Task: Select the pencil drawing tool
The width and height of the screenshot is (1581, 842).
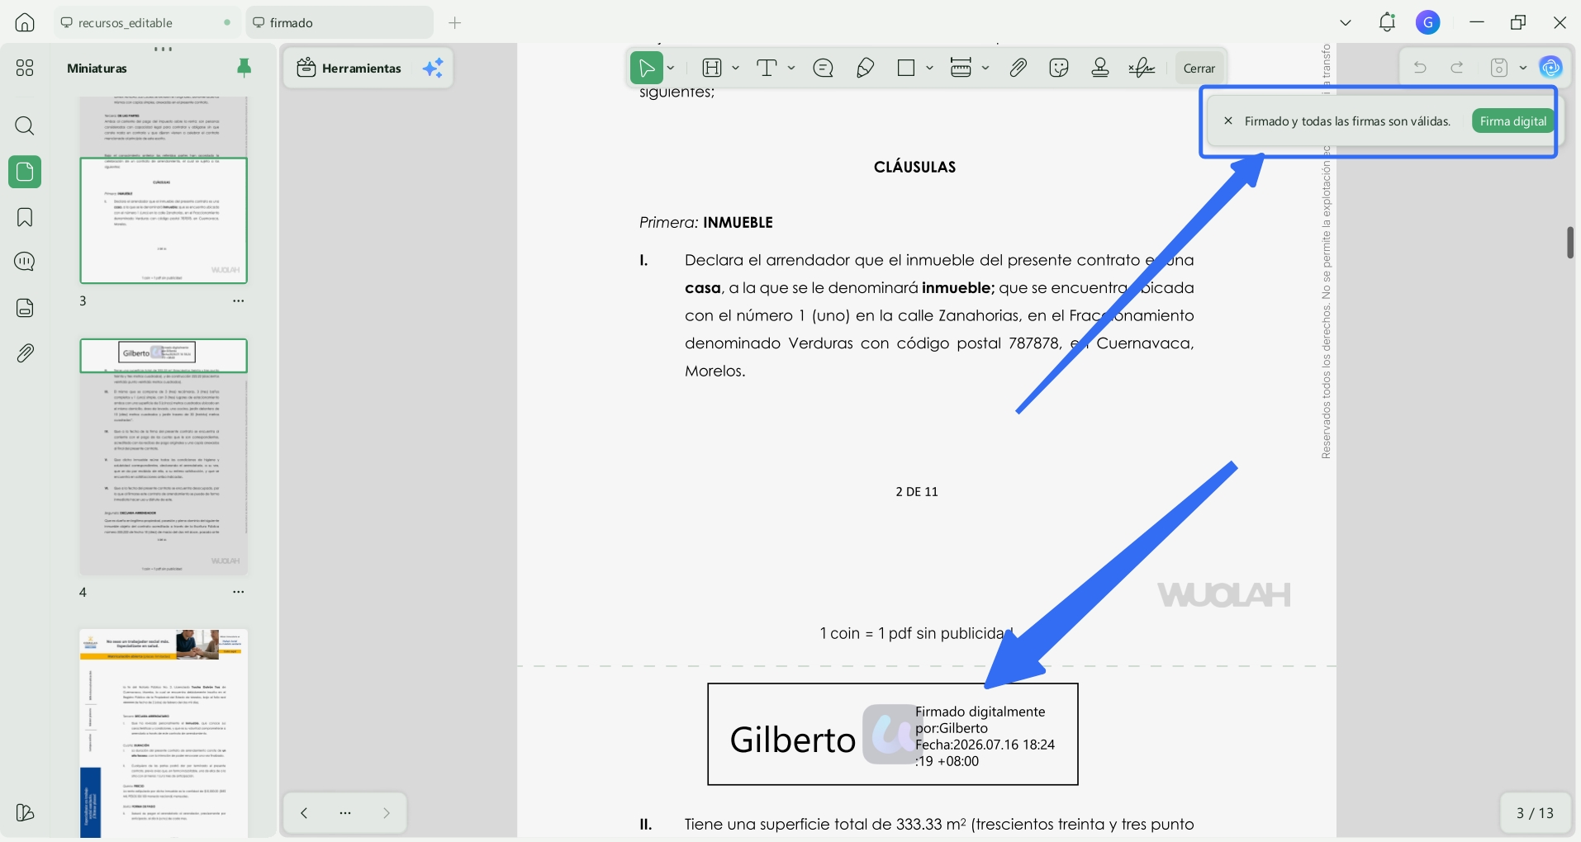Action: click(x=865, y=68)
